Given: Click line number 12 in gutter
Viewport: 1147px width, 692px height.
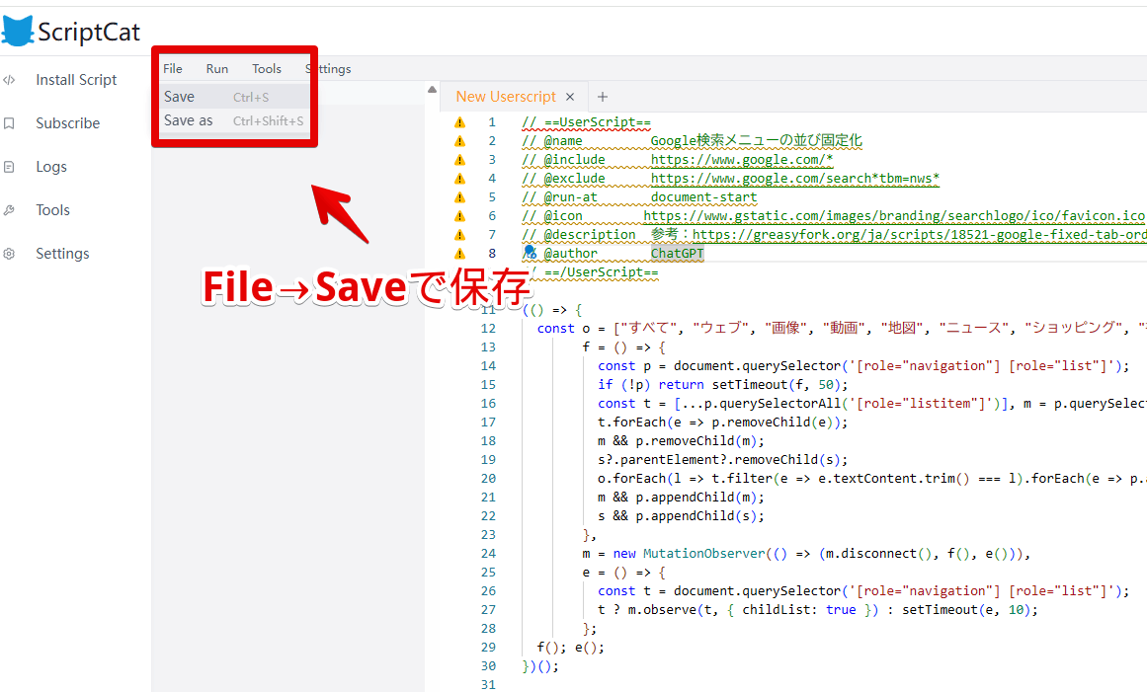Looking at the screenshot, I should [x=488, y=329].
